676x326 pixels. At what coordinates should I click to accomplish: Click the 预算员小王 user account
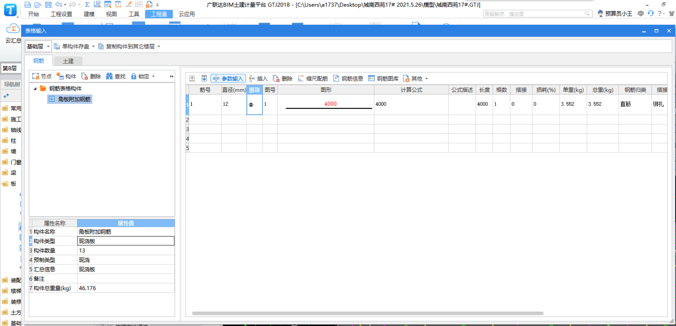pyautogui.click(x=615, y=14)
